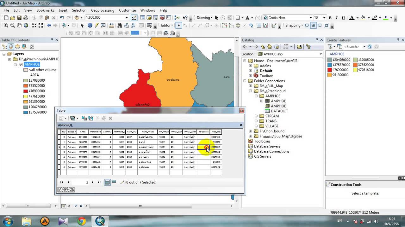Toggle Underline text formatting
Image resolution: width=405 pixels, height=227 pixels.
(x=343, y=18)
